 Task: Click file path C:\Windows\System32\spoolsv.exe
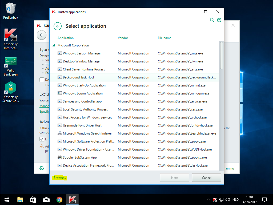tap(182, 157)
